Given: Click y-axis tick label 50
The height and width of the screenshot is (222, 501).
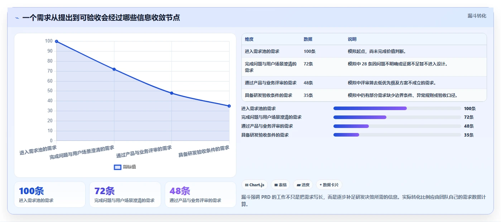Looking at the screenshot, I should 50,91.
